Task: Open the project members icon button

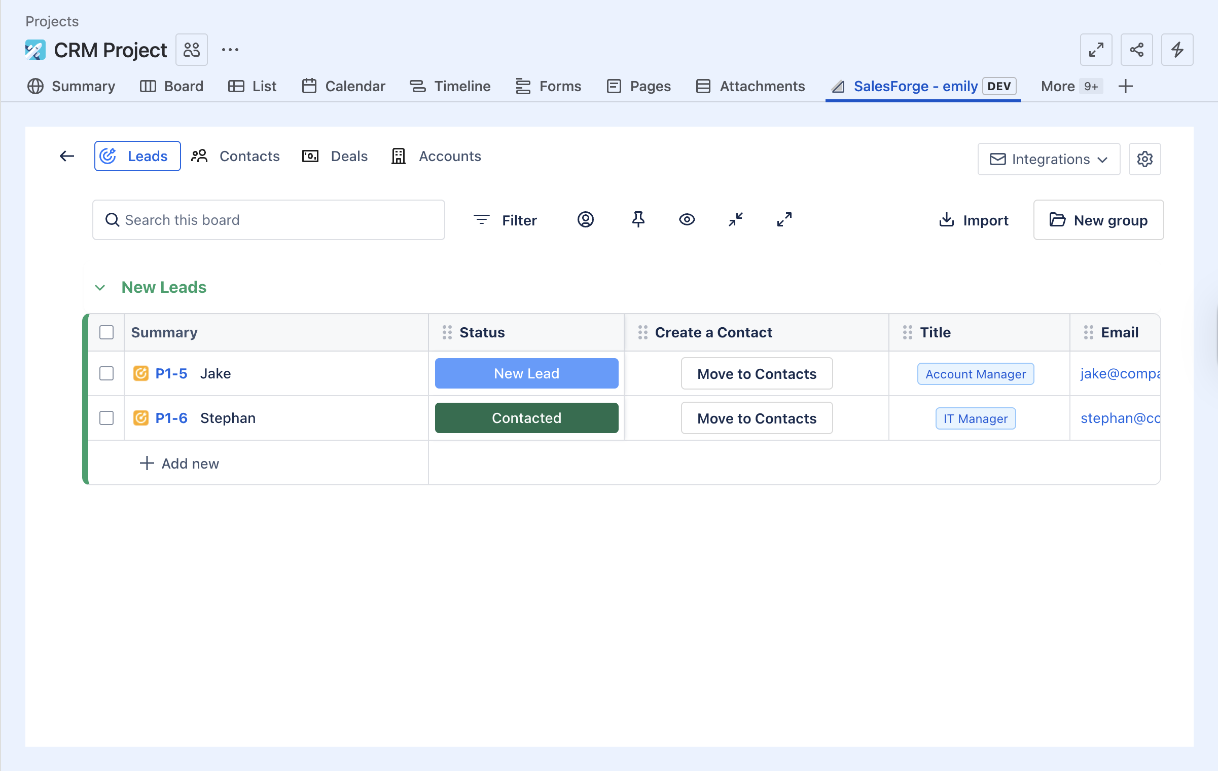Action: coord(192,50)
